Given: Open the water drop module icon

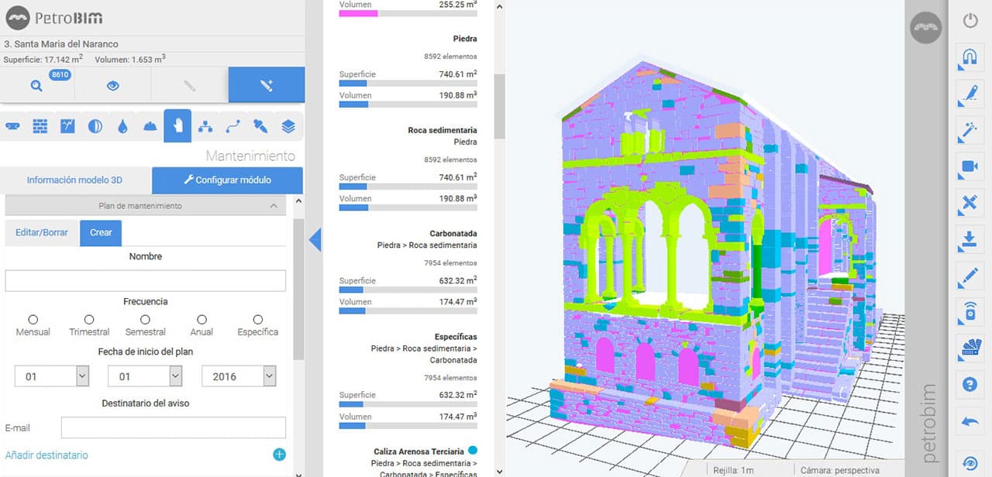Looking at the screenshot, I should click(122, 126).
